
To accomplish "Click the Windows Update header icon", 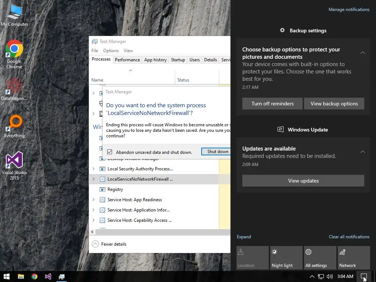I will (280, 130).
